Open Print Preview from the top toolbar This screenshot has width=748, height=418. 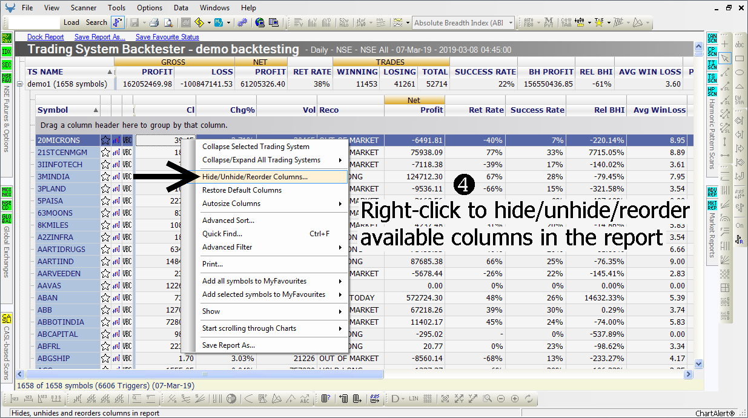[x=168, y=23]
